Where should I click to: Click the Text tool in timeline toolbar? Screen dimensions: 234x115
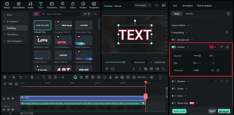44,77
